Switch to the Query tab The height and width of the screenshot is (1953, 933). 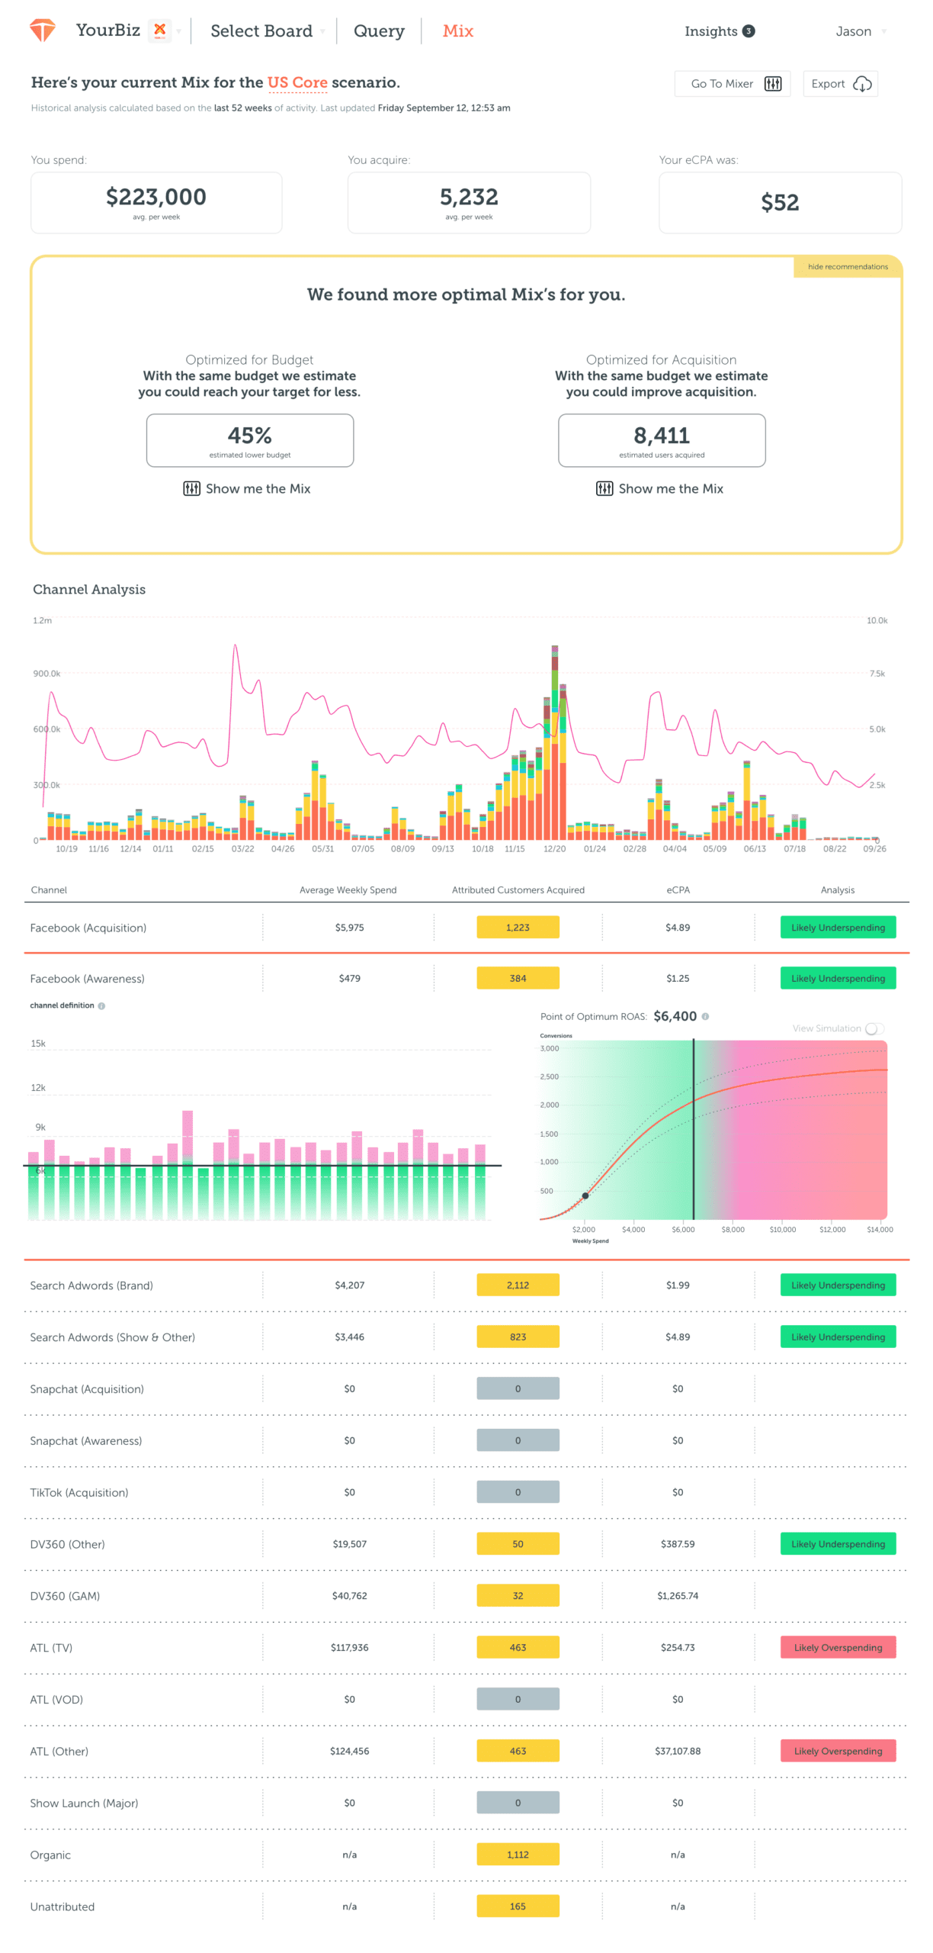pyautogui.click(x=379, y=31)
